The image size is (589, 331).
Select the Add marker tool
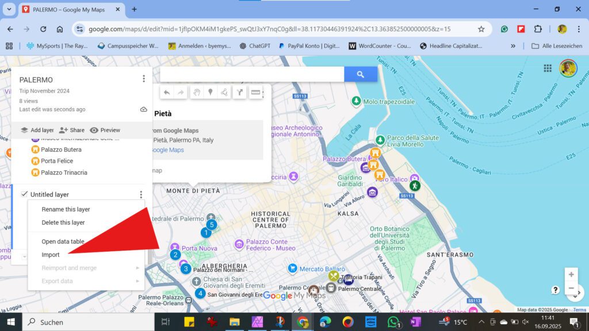(211, 92)
